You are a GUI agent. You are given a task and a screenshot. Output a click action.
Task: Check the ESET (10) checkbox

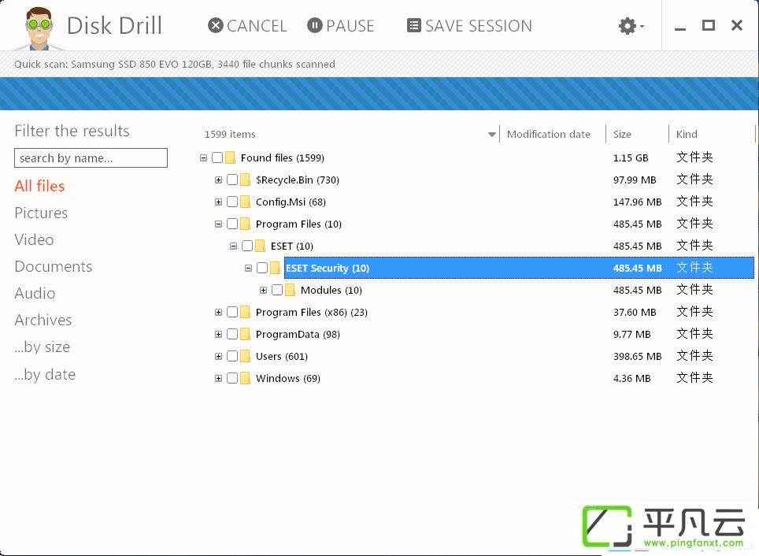tap(247, 246)
